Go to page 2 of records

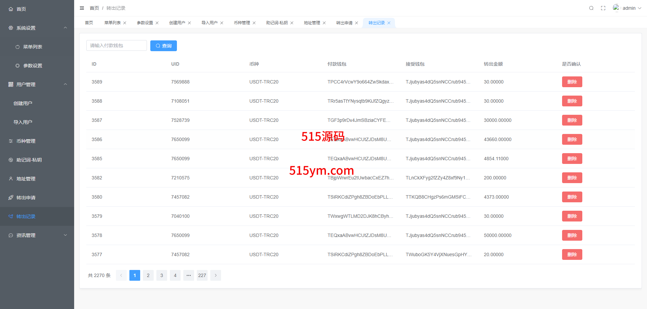148,275
